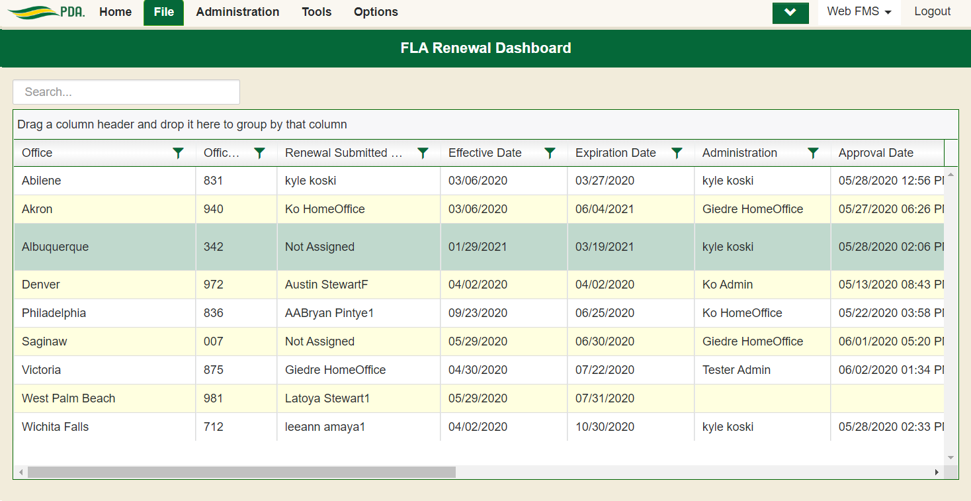Screen dimensions: 971x501
Task: Open the Office number column filter
Action: pos(259,153)
